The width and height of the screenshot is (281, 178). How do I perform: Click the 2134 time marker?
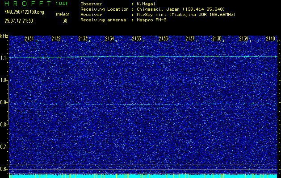[110, 39]
